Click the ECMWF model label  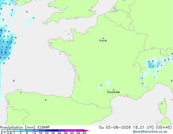[x=44, y=127]
